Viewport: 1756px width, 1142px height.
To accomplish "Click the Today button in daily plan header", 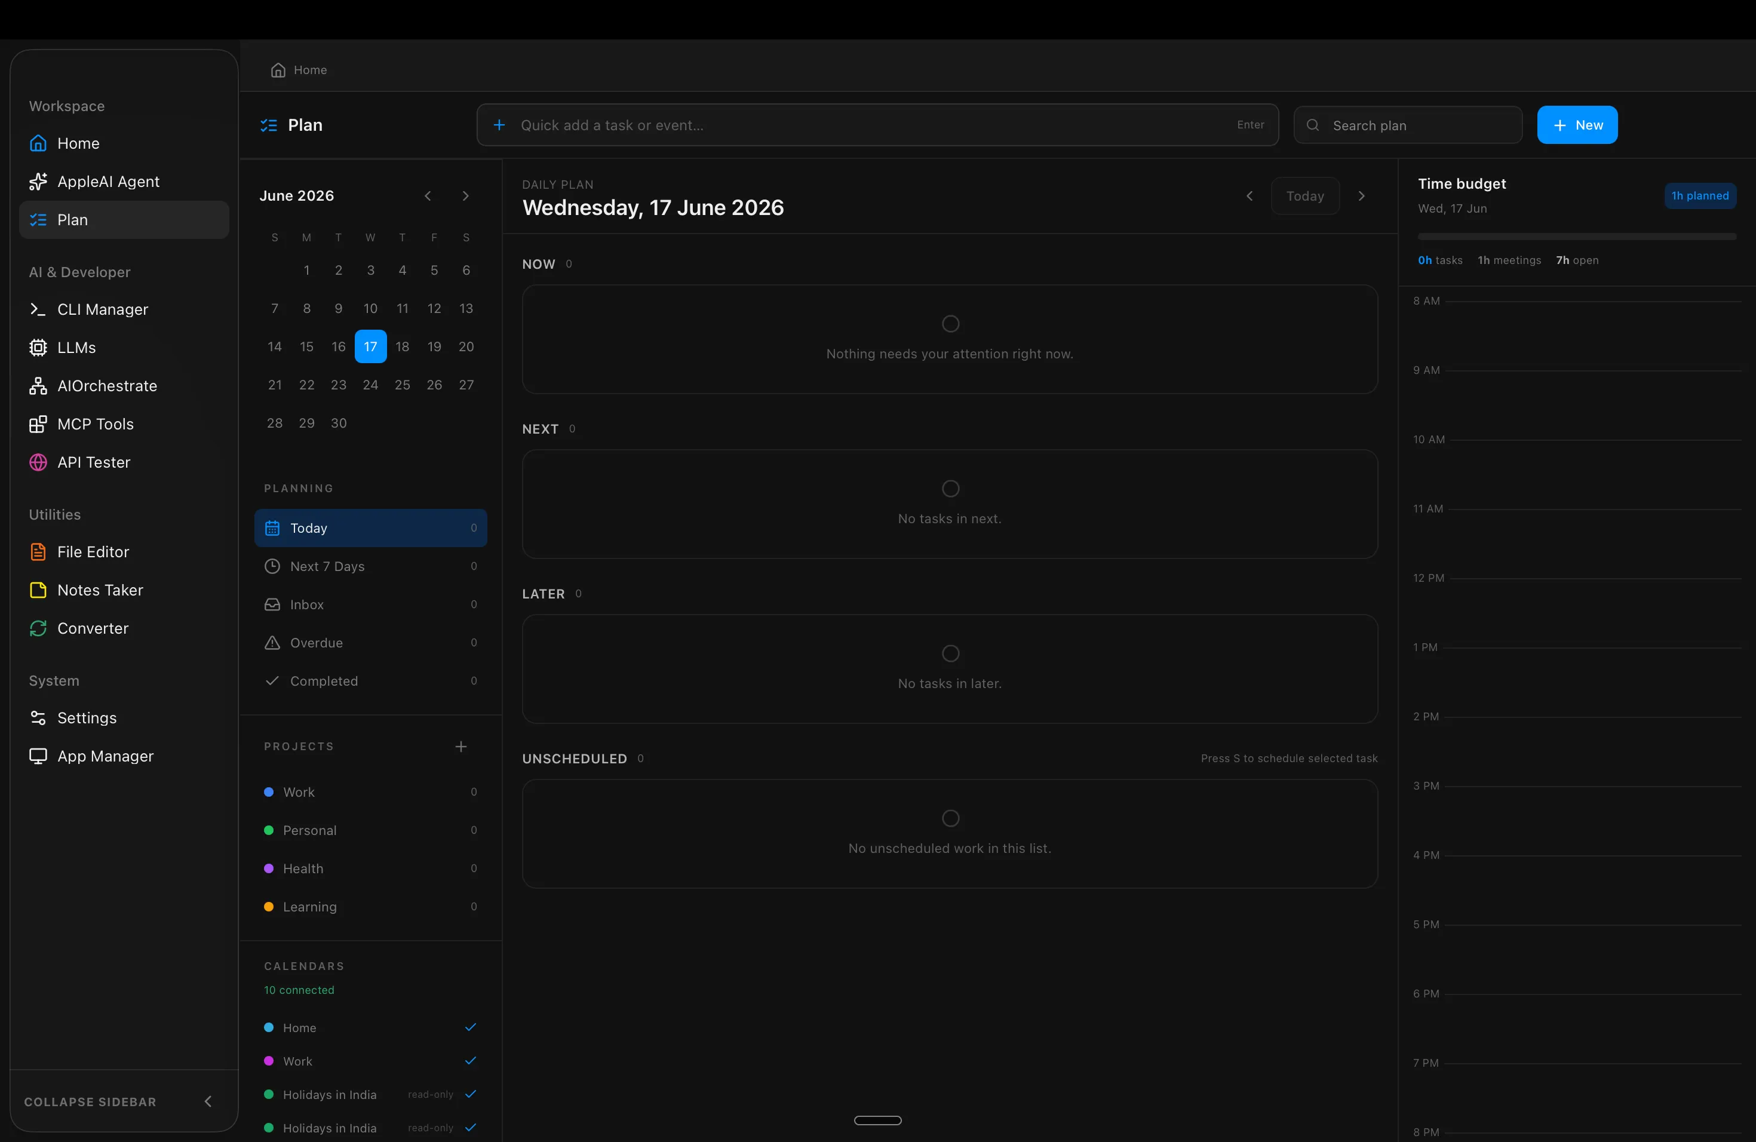I will (1305, 195).
